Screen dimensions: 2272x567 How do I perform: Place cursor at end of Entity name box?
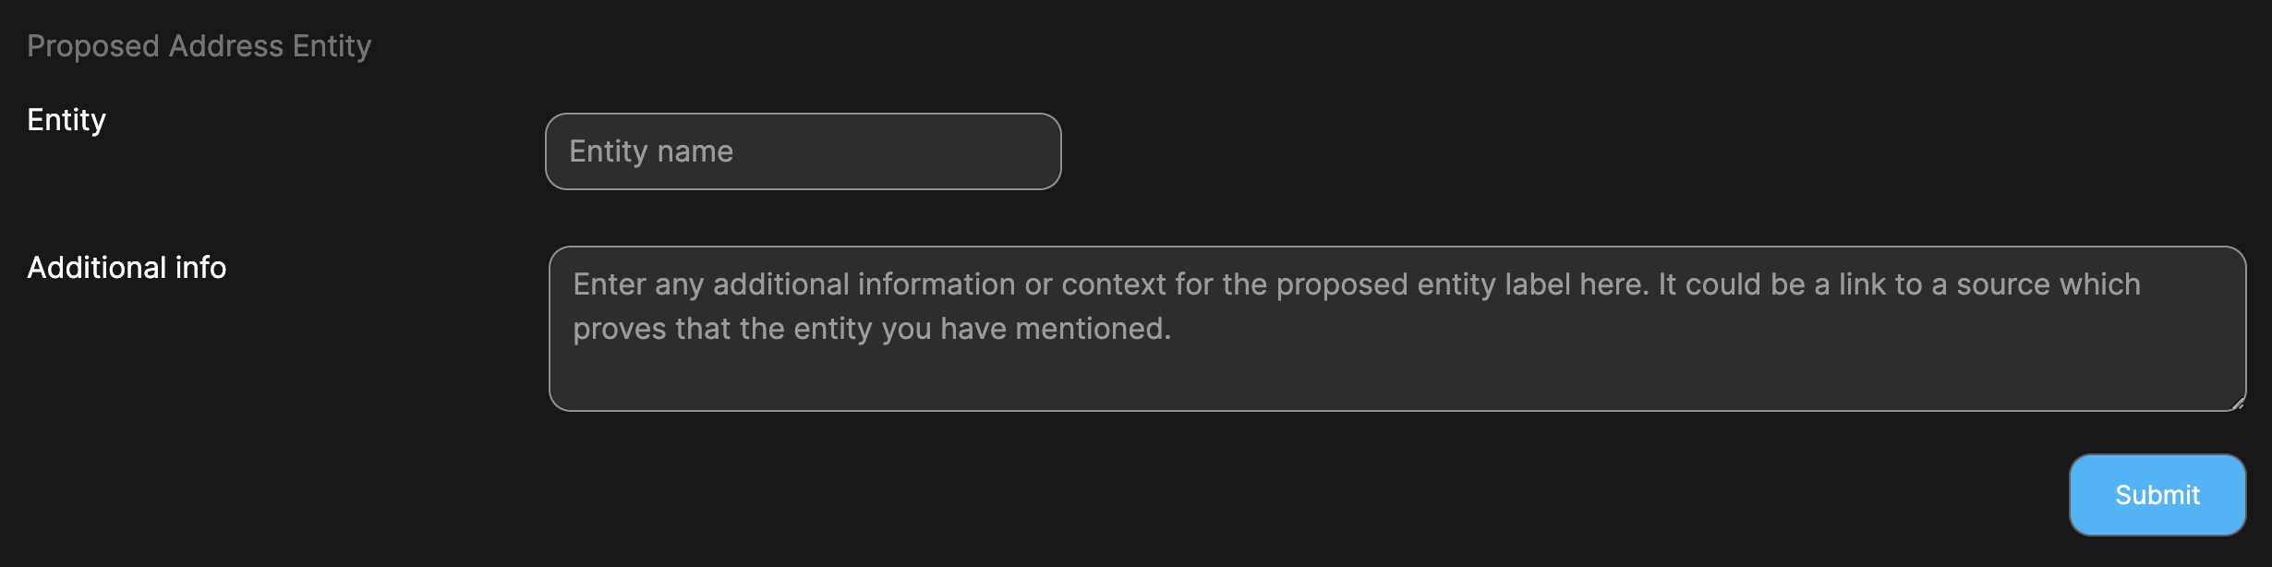click(x=1034, y=151)
